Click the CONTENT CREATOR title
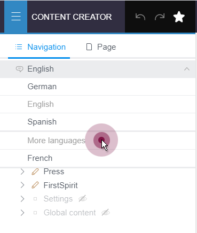197x233 pixels. (72, 17)
